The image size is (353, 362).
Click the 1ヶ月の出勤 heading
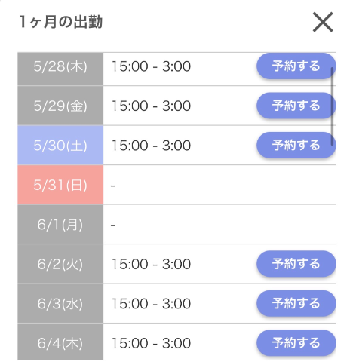click(61, 22)
